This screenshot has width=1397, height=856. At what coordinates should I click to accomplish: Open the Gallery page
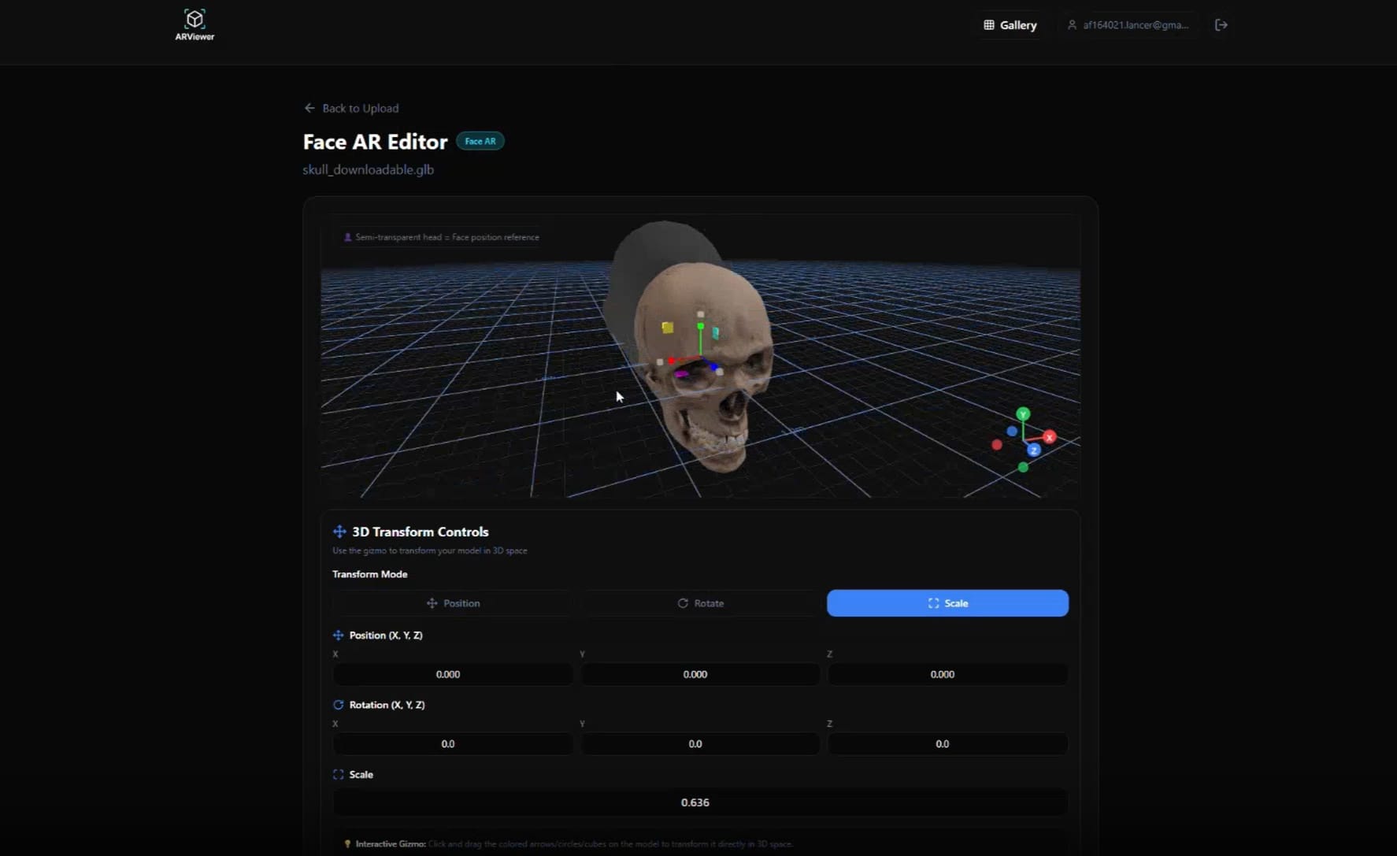(x=1010, y=25)
